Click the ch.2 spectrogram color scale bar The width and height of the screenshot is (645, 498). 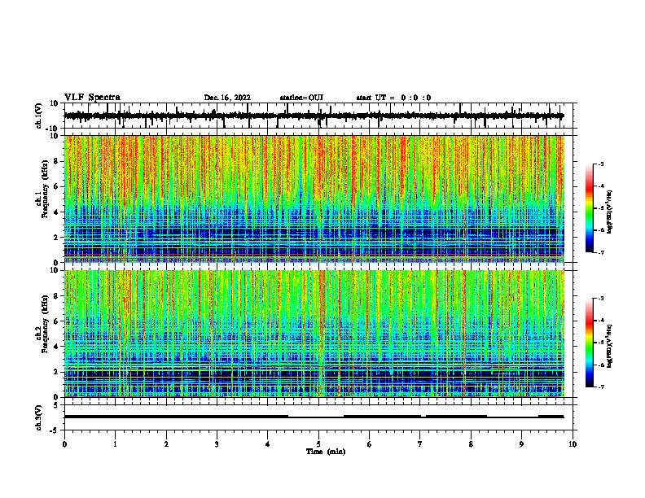pos(590,343)
